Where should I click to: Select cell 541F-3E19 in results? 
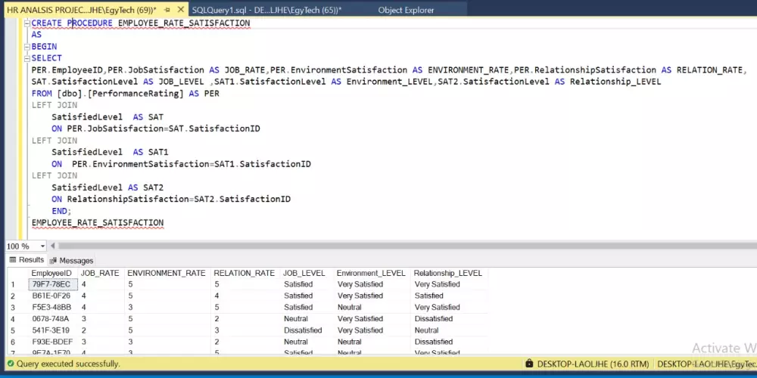coord(51,331)
